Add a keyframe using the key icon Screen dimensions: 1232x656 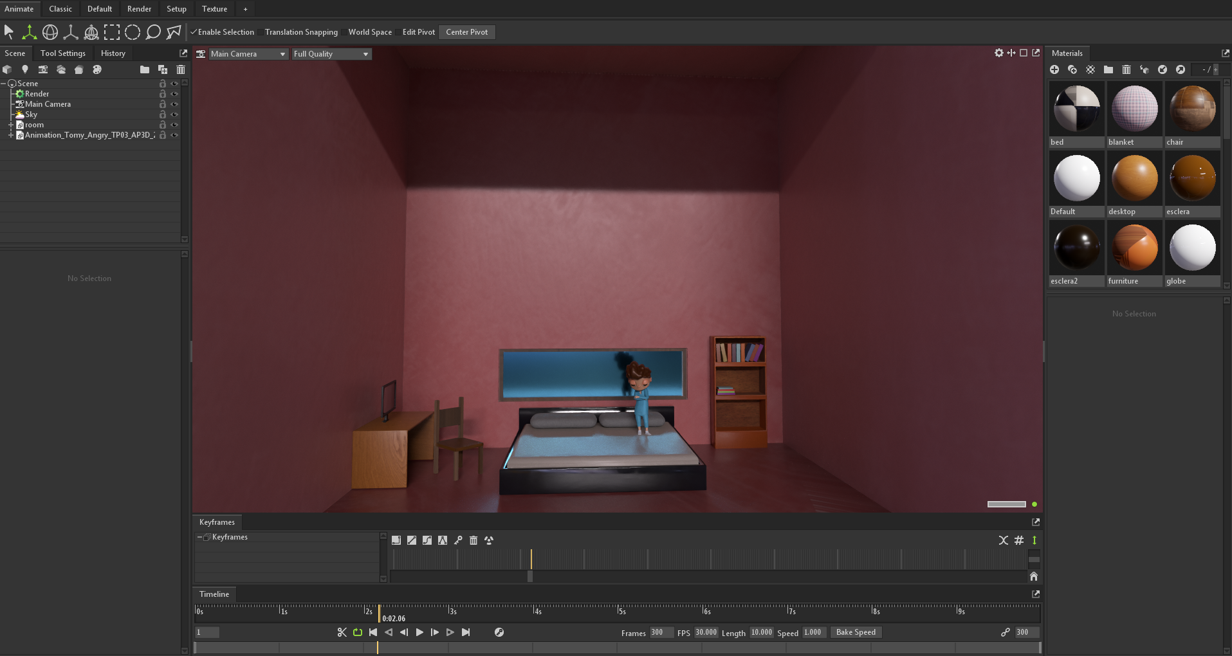tap(458, 540)
